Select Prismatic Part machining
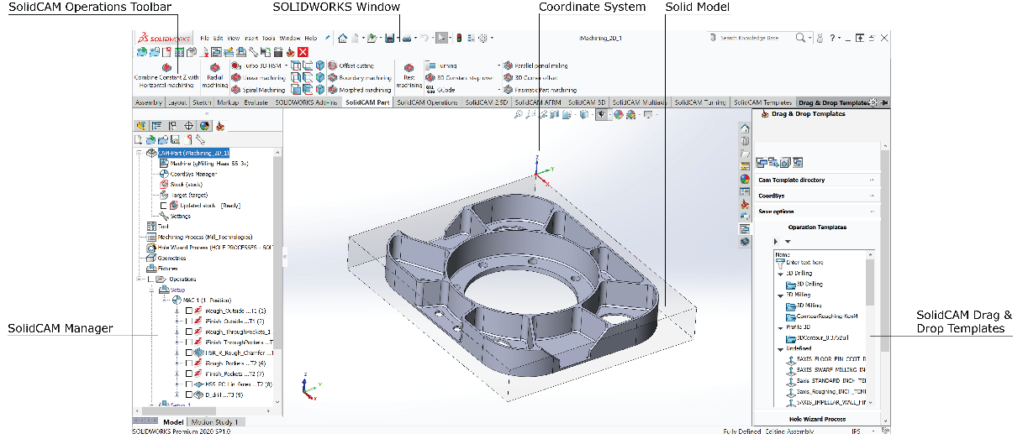This screenshot has width=1023, height=439. (x=541, y=89)
